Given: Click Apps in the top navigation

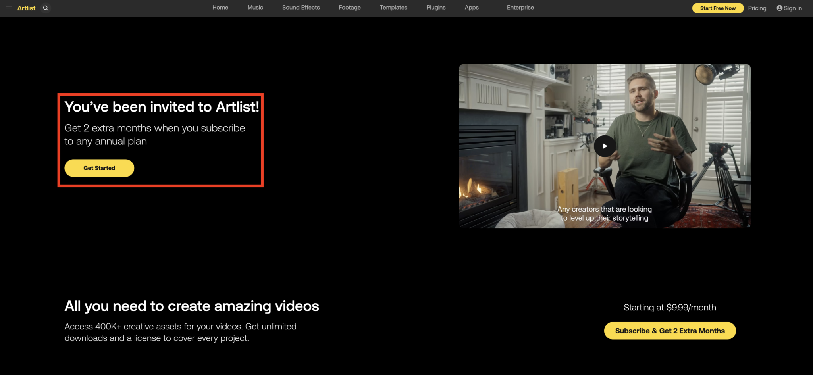Looking at the screenshot, I should click(x=471, y=8).
